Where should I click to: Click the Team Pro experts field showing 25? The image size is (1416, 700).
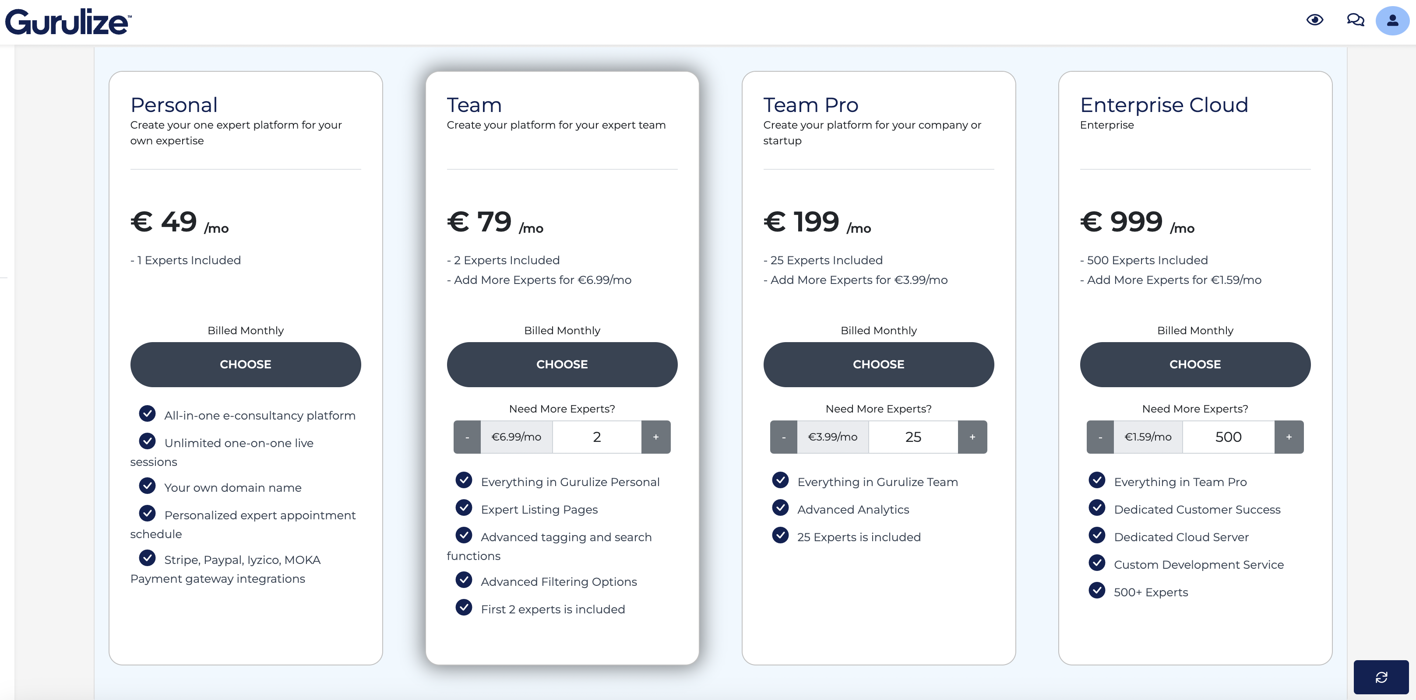pos(914,437)
